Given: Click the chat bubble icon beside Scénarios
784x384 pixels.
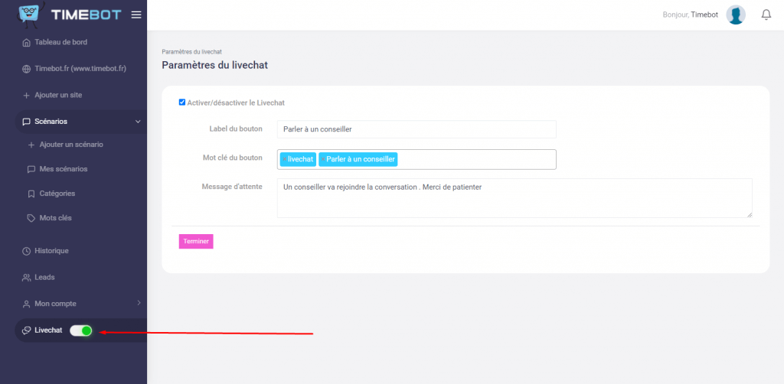Looking at the screenshot, I should point(27,122).
